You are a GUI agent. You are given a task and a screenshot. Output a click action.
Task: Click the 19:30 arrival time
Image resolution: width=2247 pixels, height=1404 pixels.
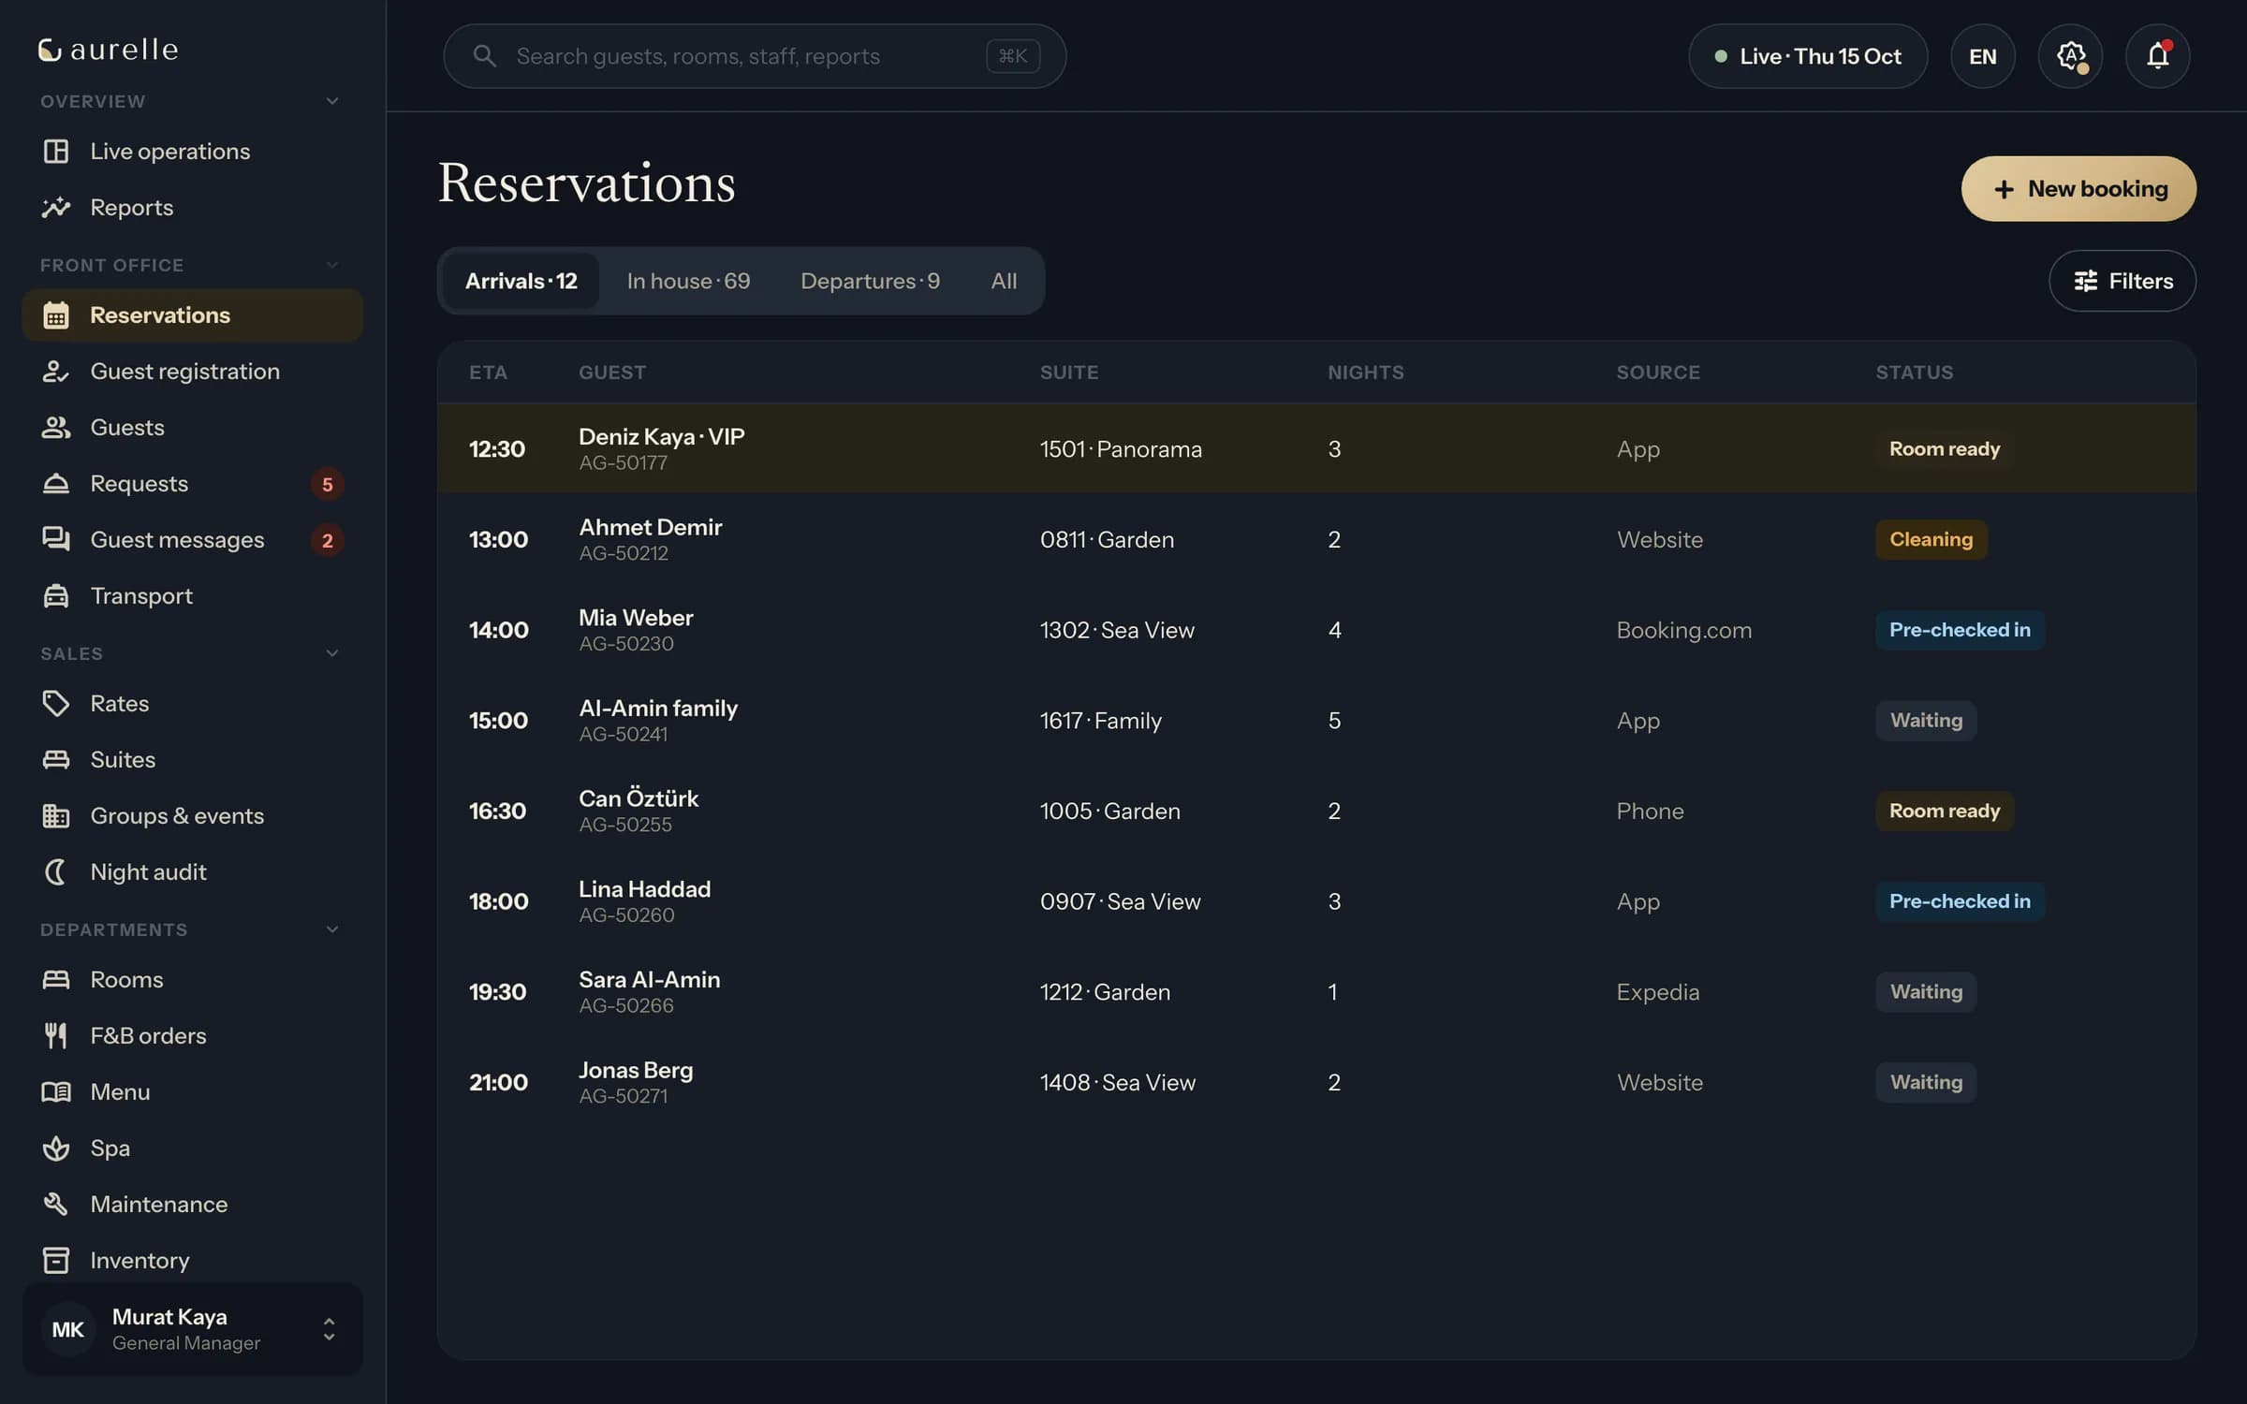(x=497, y=992)
